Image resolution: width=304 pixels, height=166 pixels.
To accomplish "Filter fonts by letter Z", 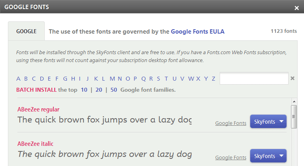I will [213, 79].
